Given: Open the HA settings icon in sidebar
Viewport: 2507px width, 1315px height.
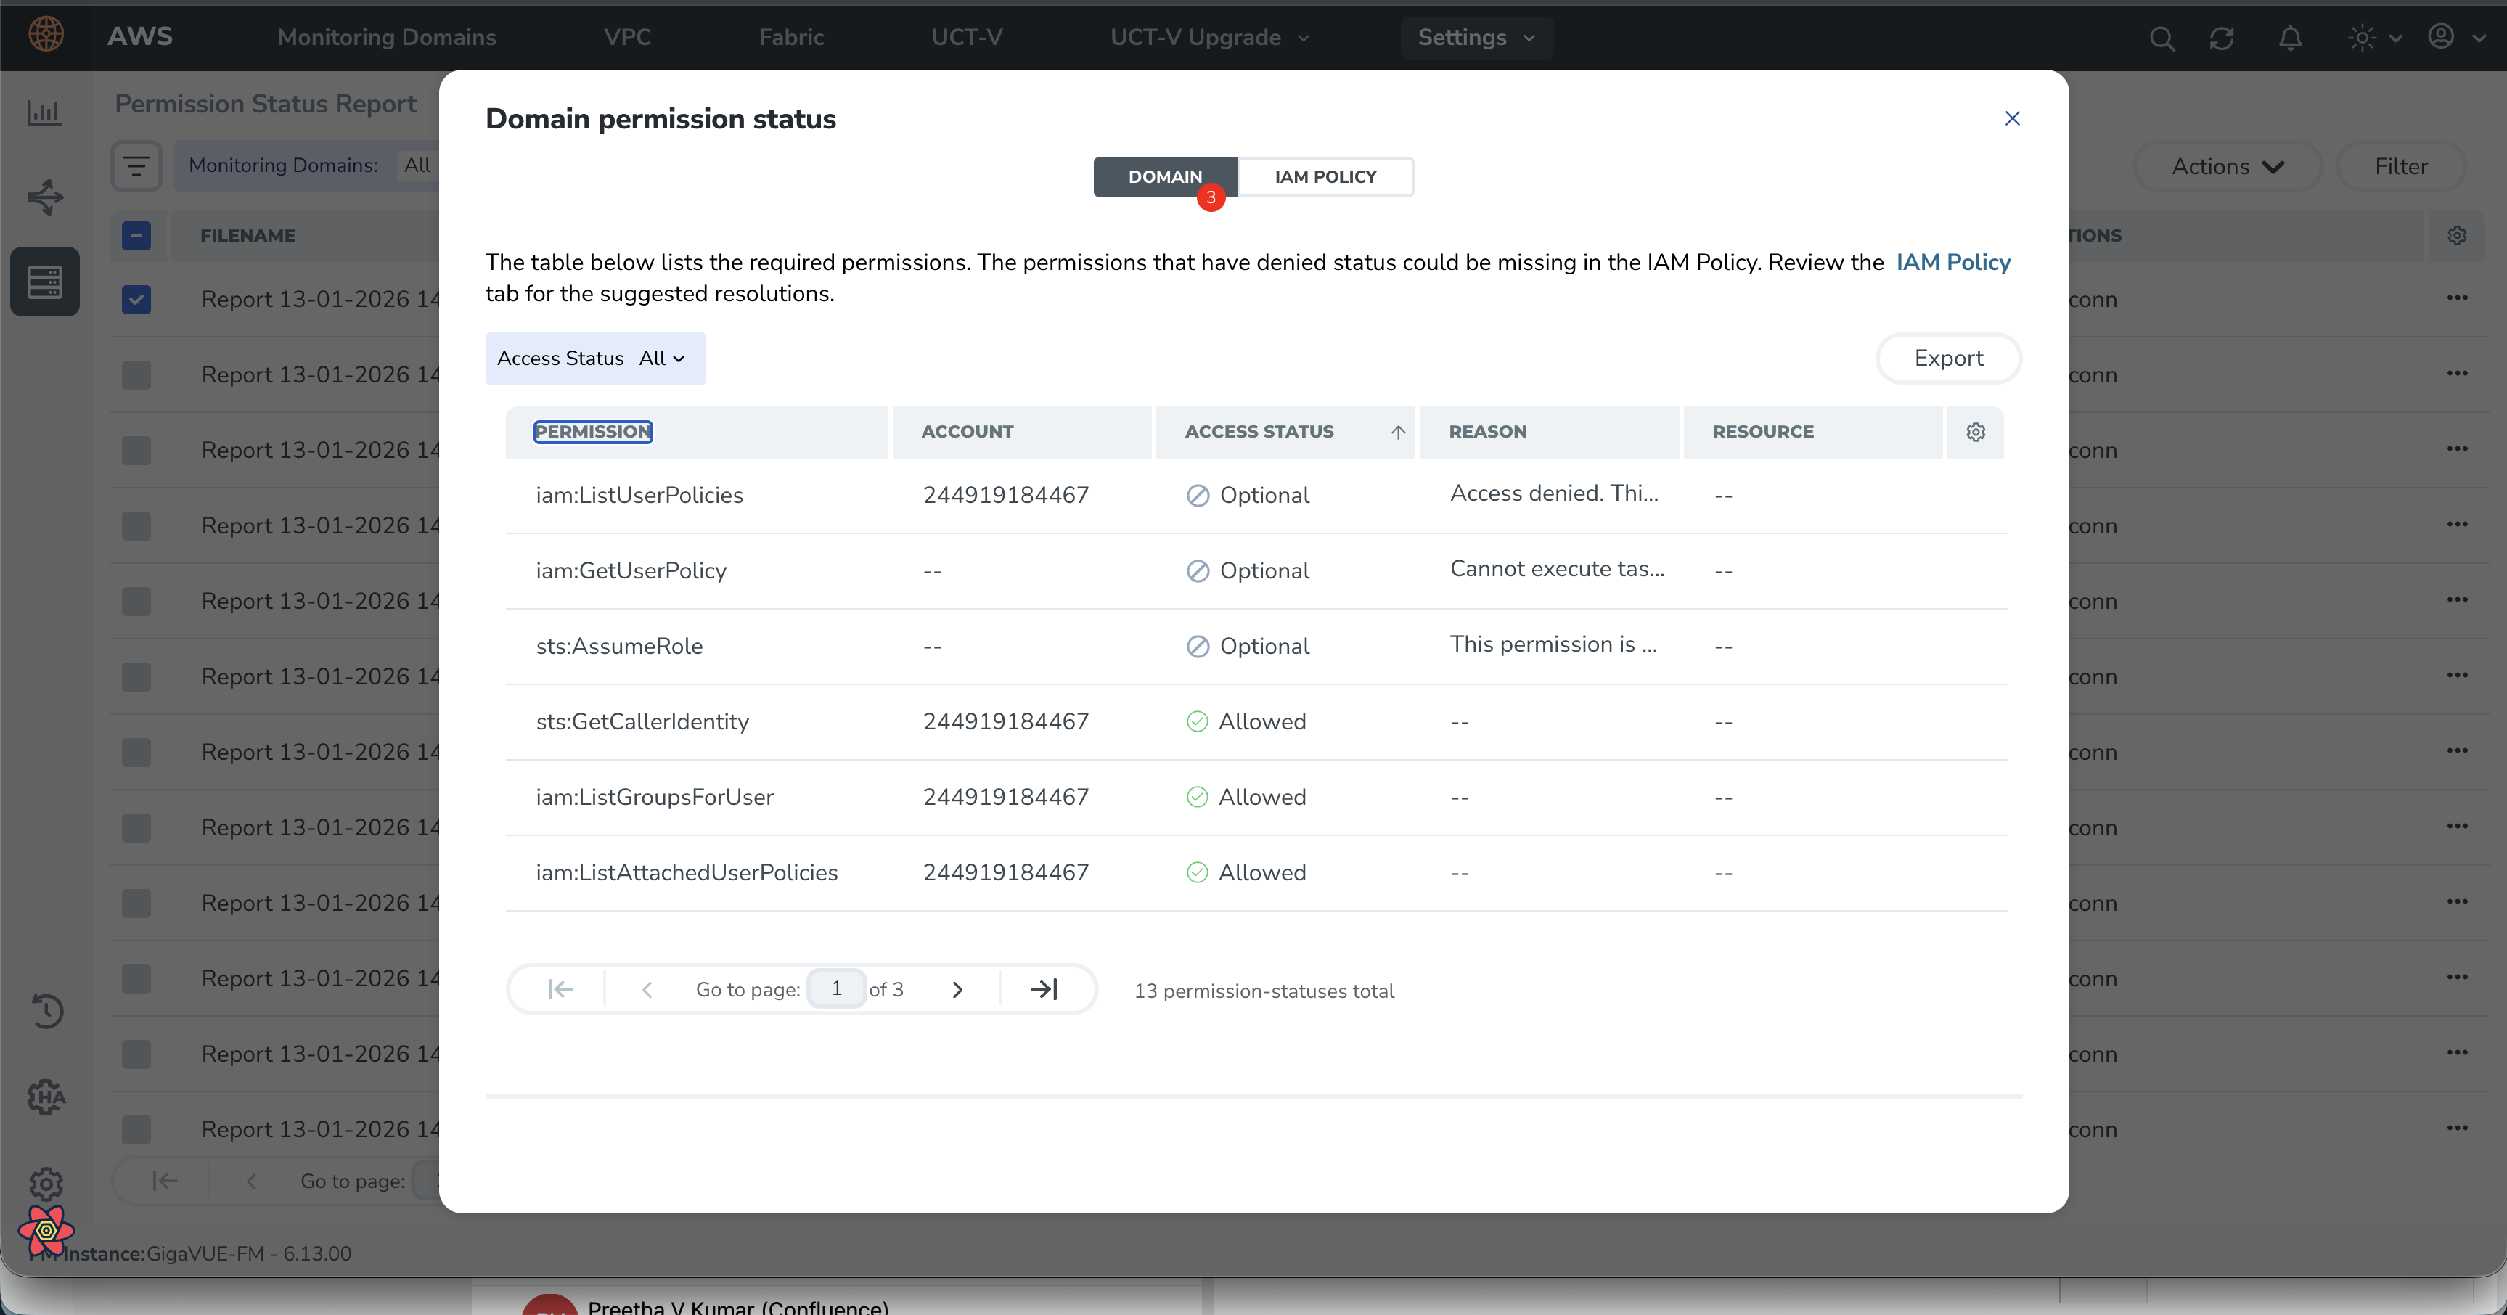Looking at the screenshot, I should coord(46,1097).
